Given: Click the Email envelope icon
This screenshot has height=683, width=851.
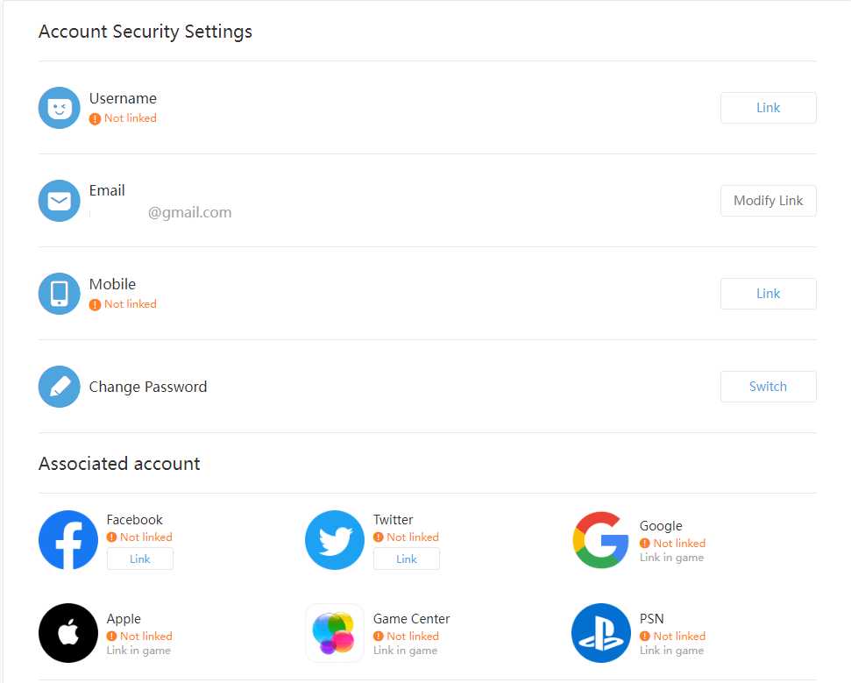Looking at the screenshot, I should pyautogui.click(x=59, y=200).
